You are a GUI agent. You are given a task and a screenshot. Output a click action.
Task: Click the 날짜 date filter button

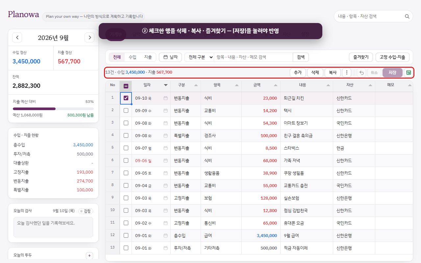point(170,57)
